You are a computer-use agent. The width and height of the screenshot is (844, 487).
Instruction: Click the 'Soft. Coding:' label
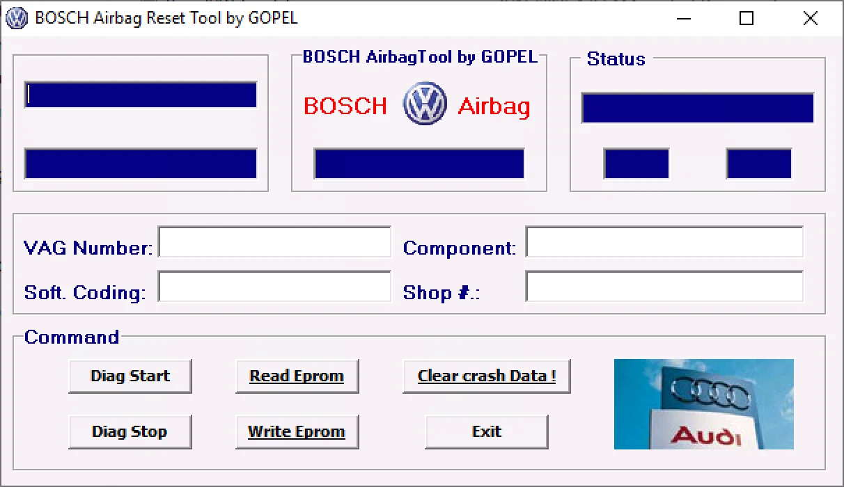point(85,292)
